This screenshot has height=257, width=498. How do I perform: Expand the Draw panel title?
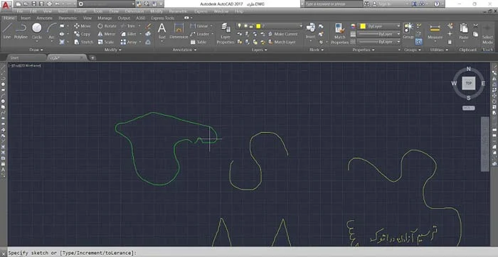pyautogui.click(x=36, y=50)
